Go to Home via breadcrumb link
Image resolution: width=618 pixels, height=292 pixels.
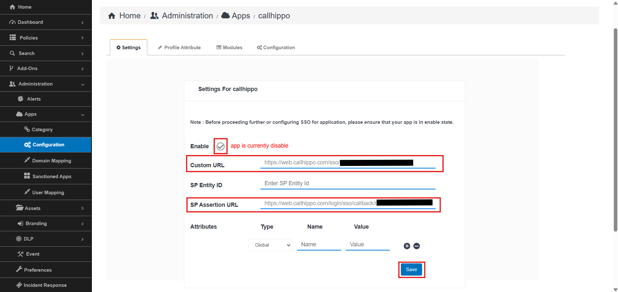(130, 16)
